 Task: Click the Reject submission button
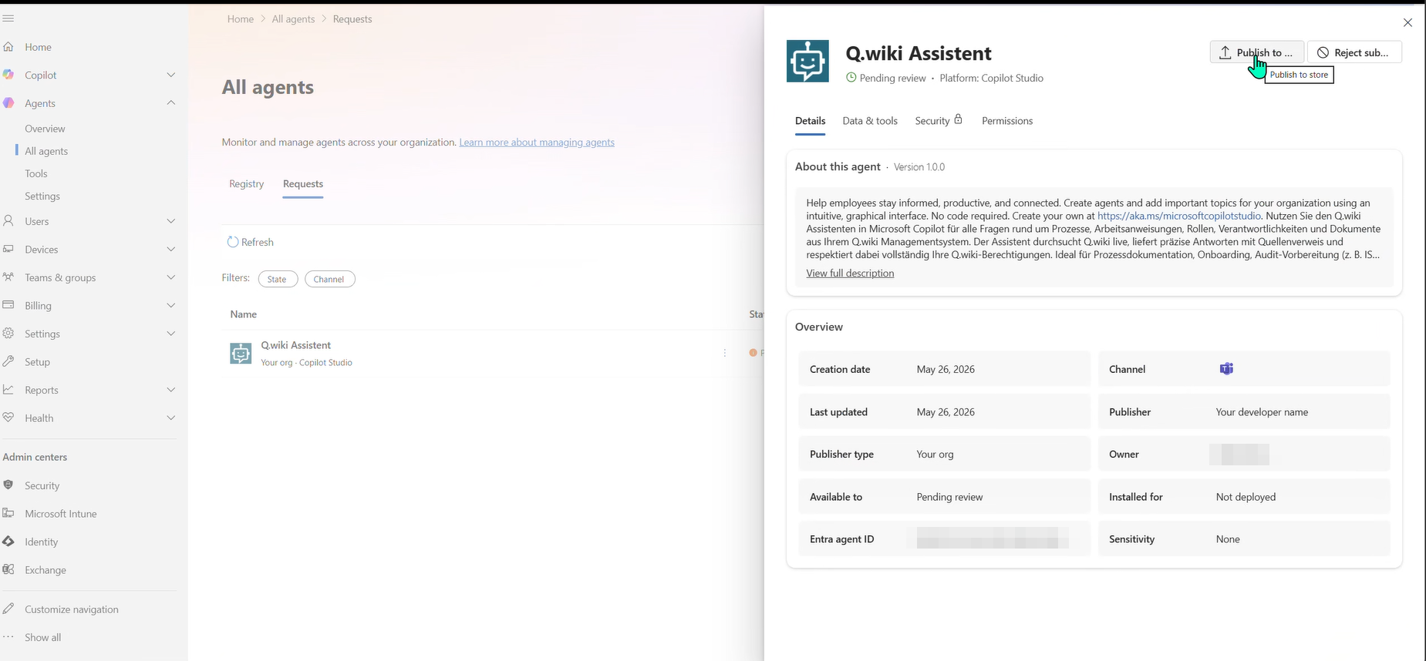(x=1355, y=52)
